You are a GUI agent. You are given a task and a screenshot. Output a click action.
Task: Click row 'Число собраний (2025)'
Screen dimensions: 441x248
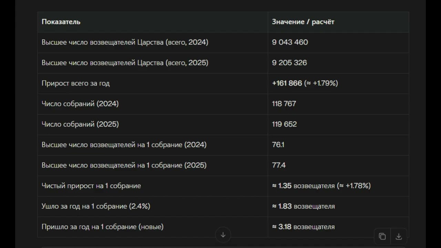[223, 124]
